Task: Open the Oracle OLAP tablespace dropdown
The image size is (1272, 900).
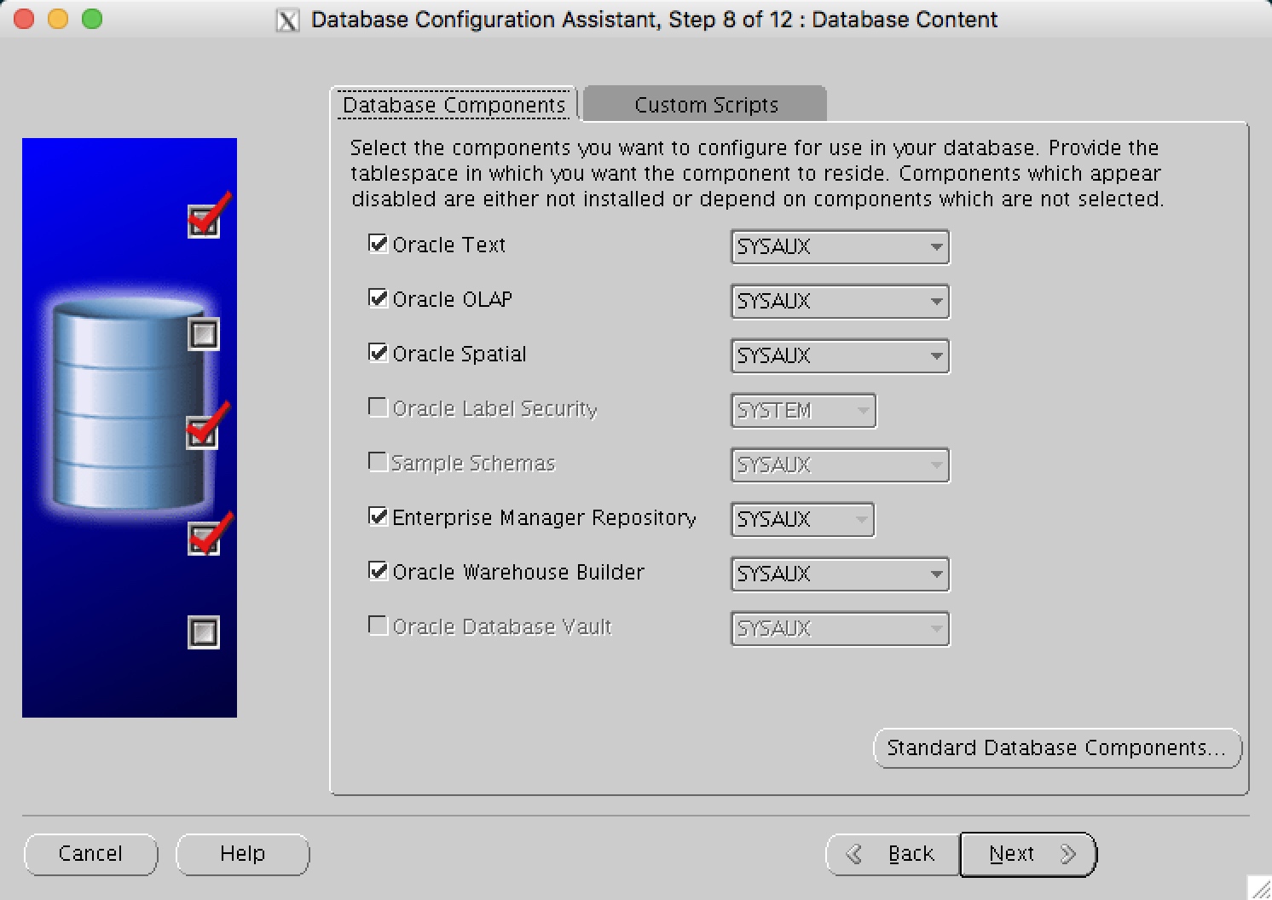Action: (840, 301)
